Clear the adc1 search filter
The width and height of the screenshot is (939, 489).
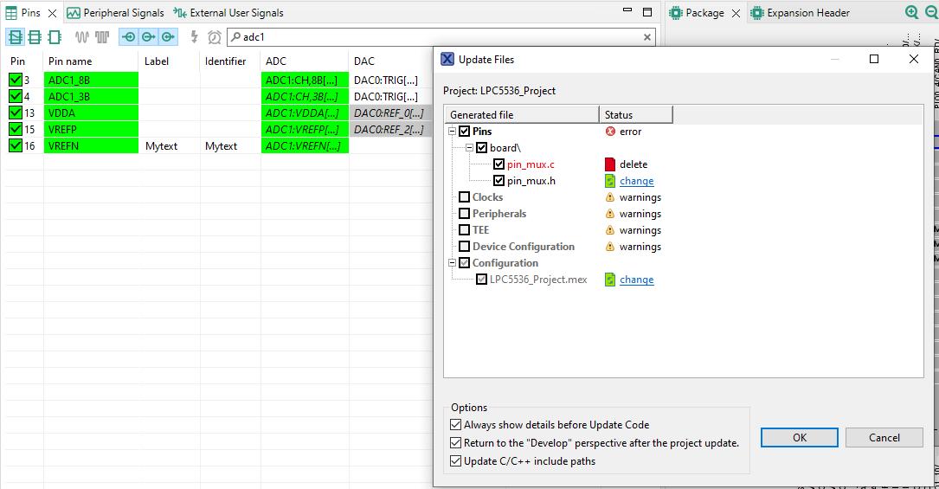[646, 37]
